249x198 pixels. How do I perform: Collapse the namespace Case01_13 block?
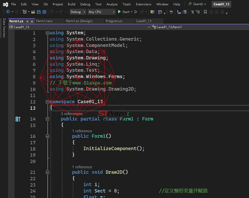point(47,102)
